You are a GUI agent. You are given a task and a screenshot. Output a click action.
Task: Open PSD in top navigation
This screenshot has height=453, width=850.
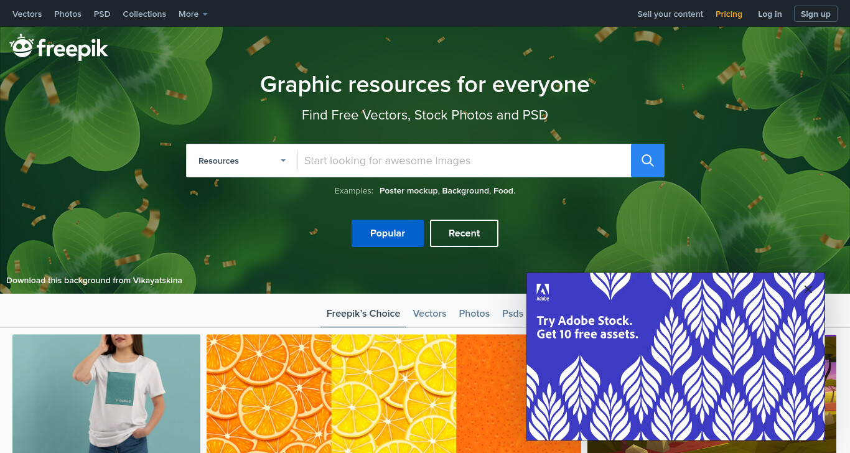tap(102, 14)
